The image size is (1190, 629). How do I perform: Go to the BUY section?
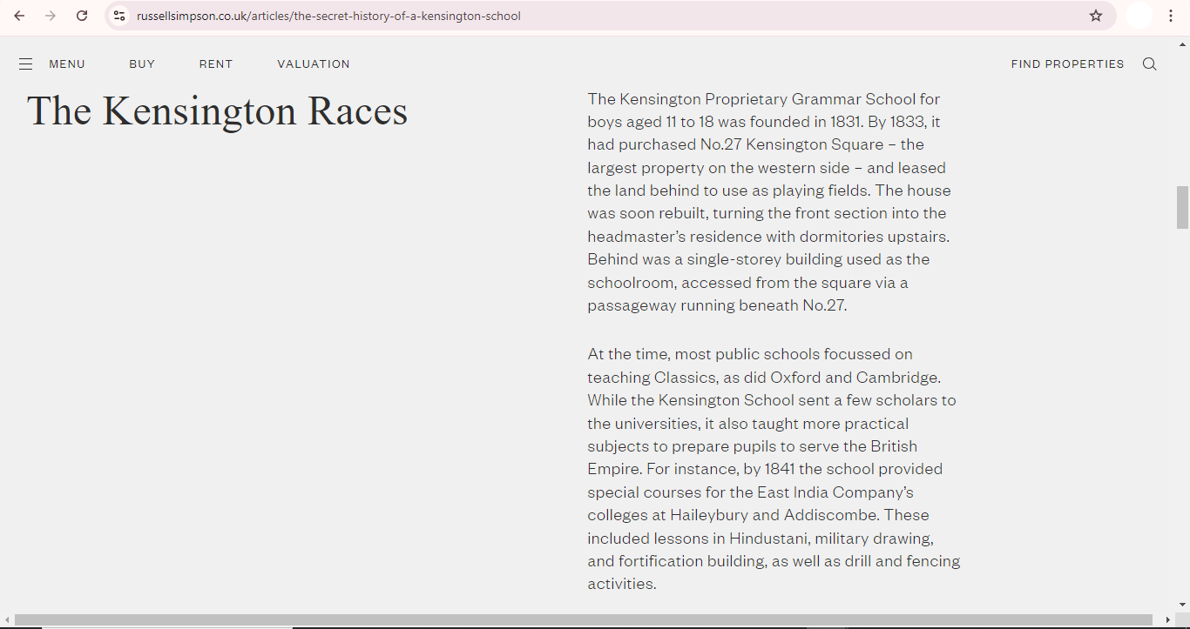click(142, 64)
